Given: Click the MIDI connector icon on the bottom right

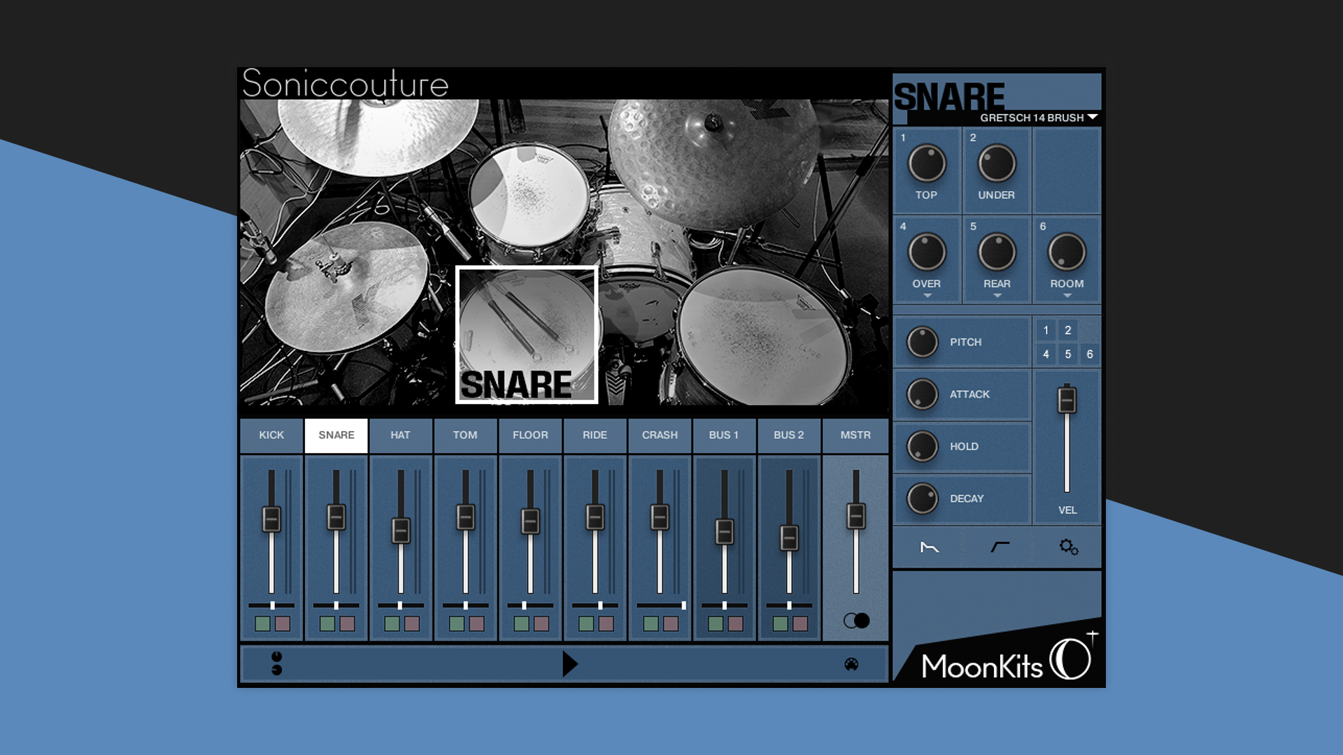Looking at the screenshot, I should coord(851,664).
